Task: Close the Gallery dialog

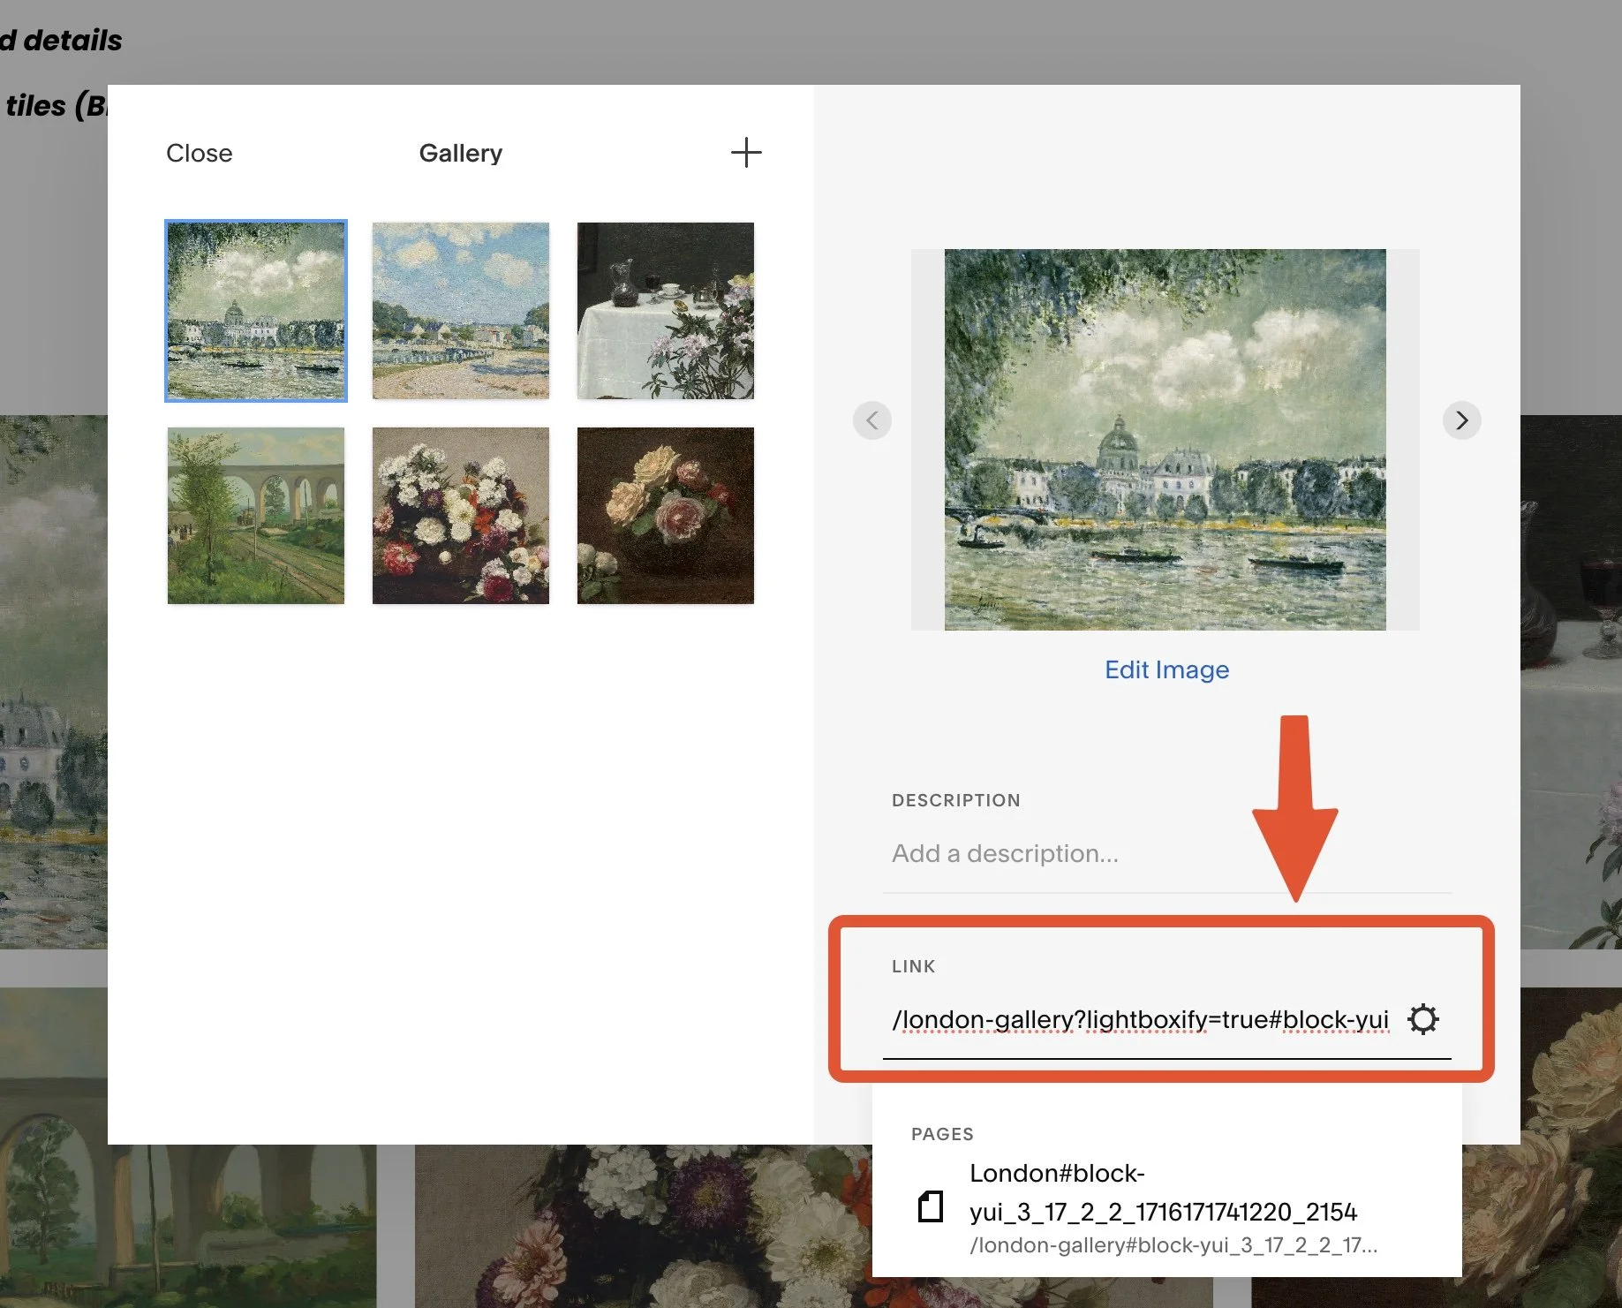Action: tap(199, 152)
